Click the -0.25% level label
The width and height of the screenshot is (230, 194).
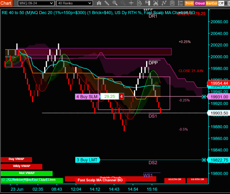click(184, 100)
